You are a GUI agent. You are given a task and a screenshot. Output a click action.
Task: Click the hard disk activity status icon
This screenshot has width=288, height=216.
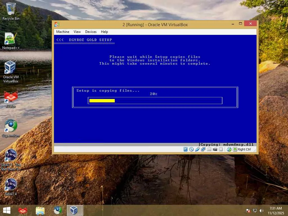point(186,149)
